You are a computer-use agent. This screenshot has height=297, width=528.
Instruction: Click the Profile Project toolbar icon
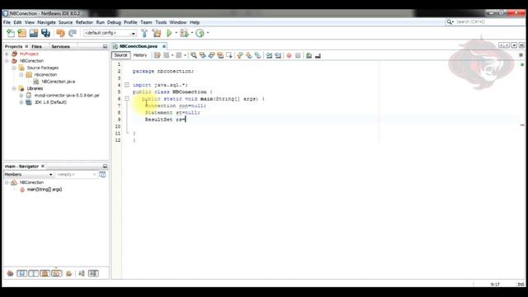click(200, 33)
